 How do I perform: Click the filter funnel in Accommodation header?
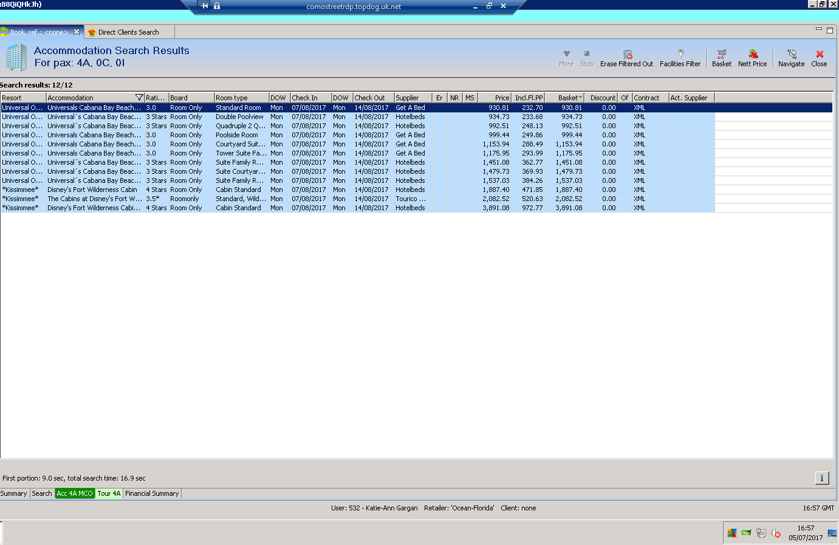(139, 97)
